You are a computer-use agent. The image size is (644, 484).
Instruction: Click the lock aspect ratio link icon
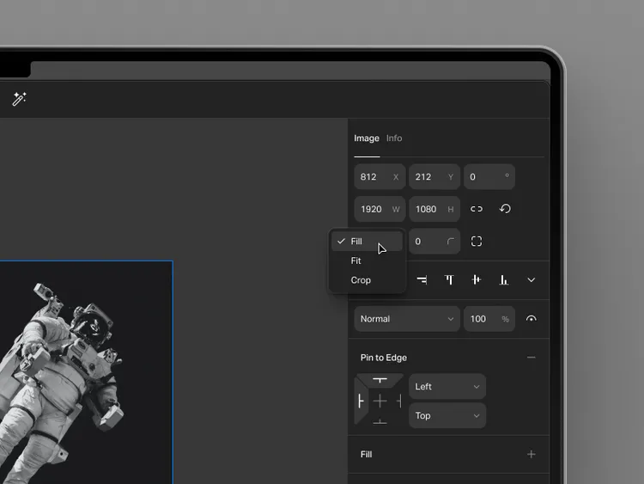(477, 209)
